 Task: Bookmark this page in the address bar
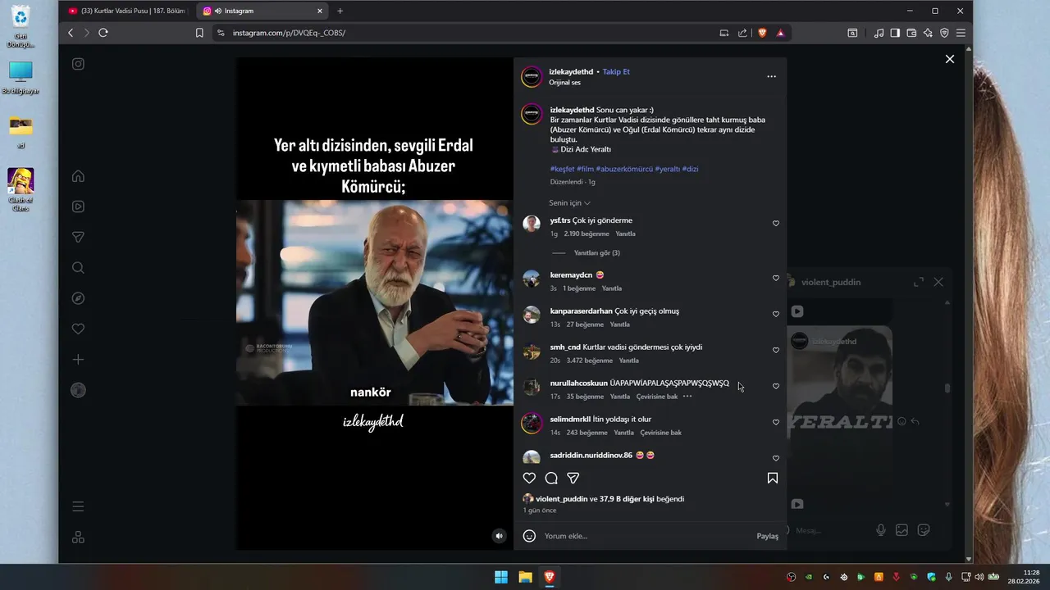click(x=199, y=33)
